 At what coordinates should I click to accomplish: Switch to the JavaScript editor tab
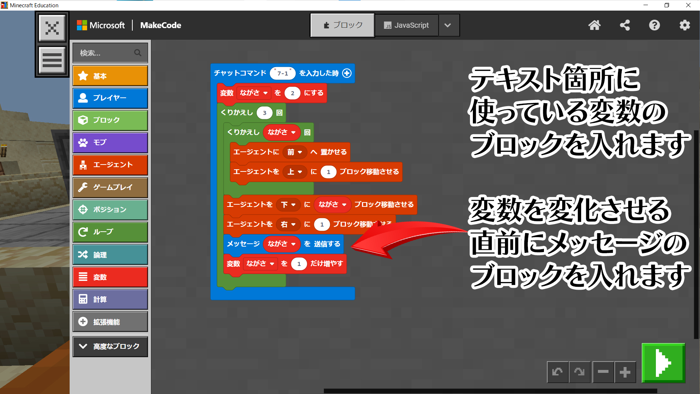pyautogui.click(x=407, y=25)
